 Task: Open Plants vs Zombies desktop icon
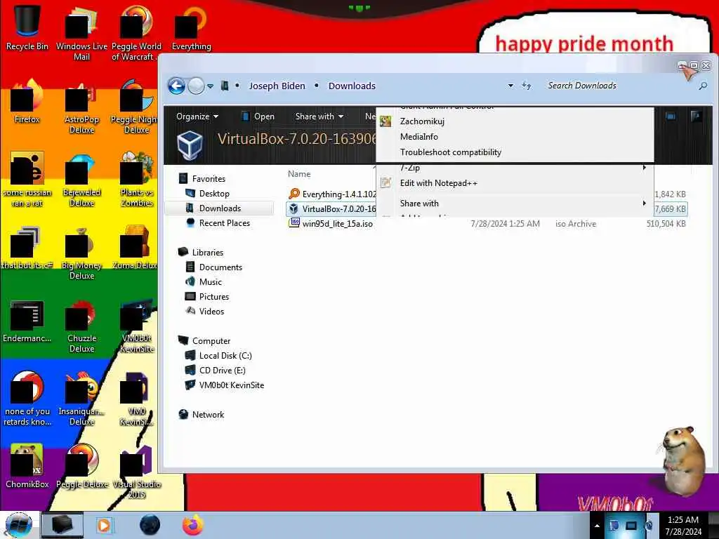coord(136,180)
